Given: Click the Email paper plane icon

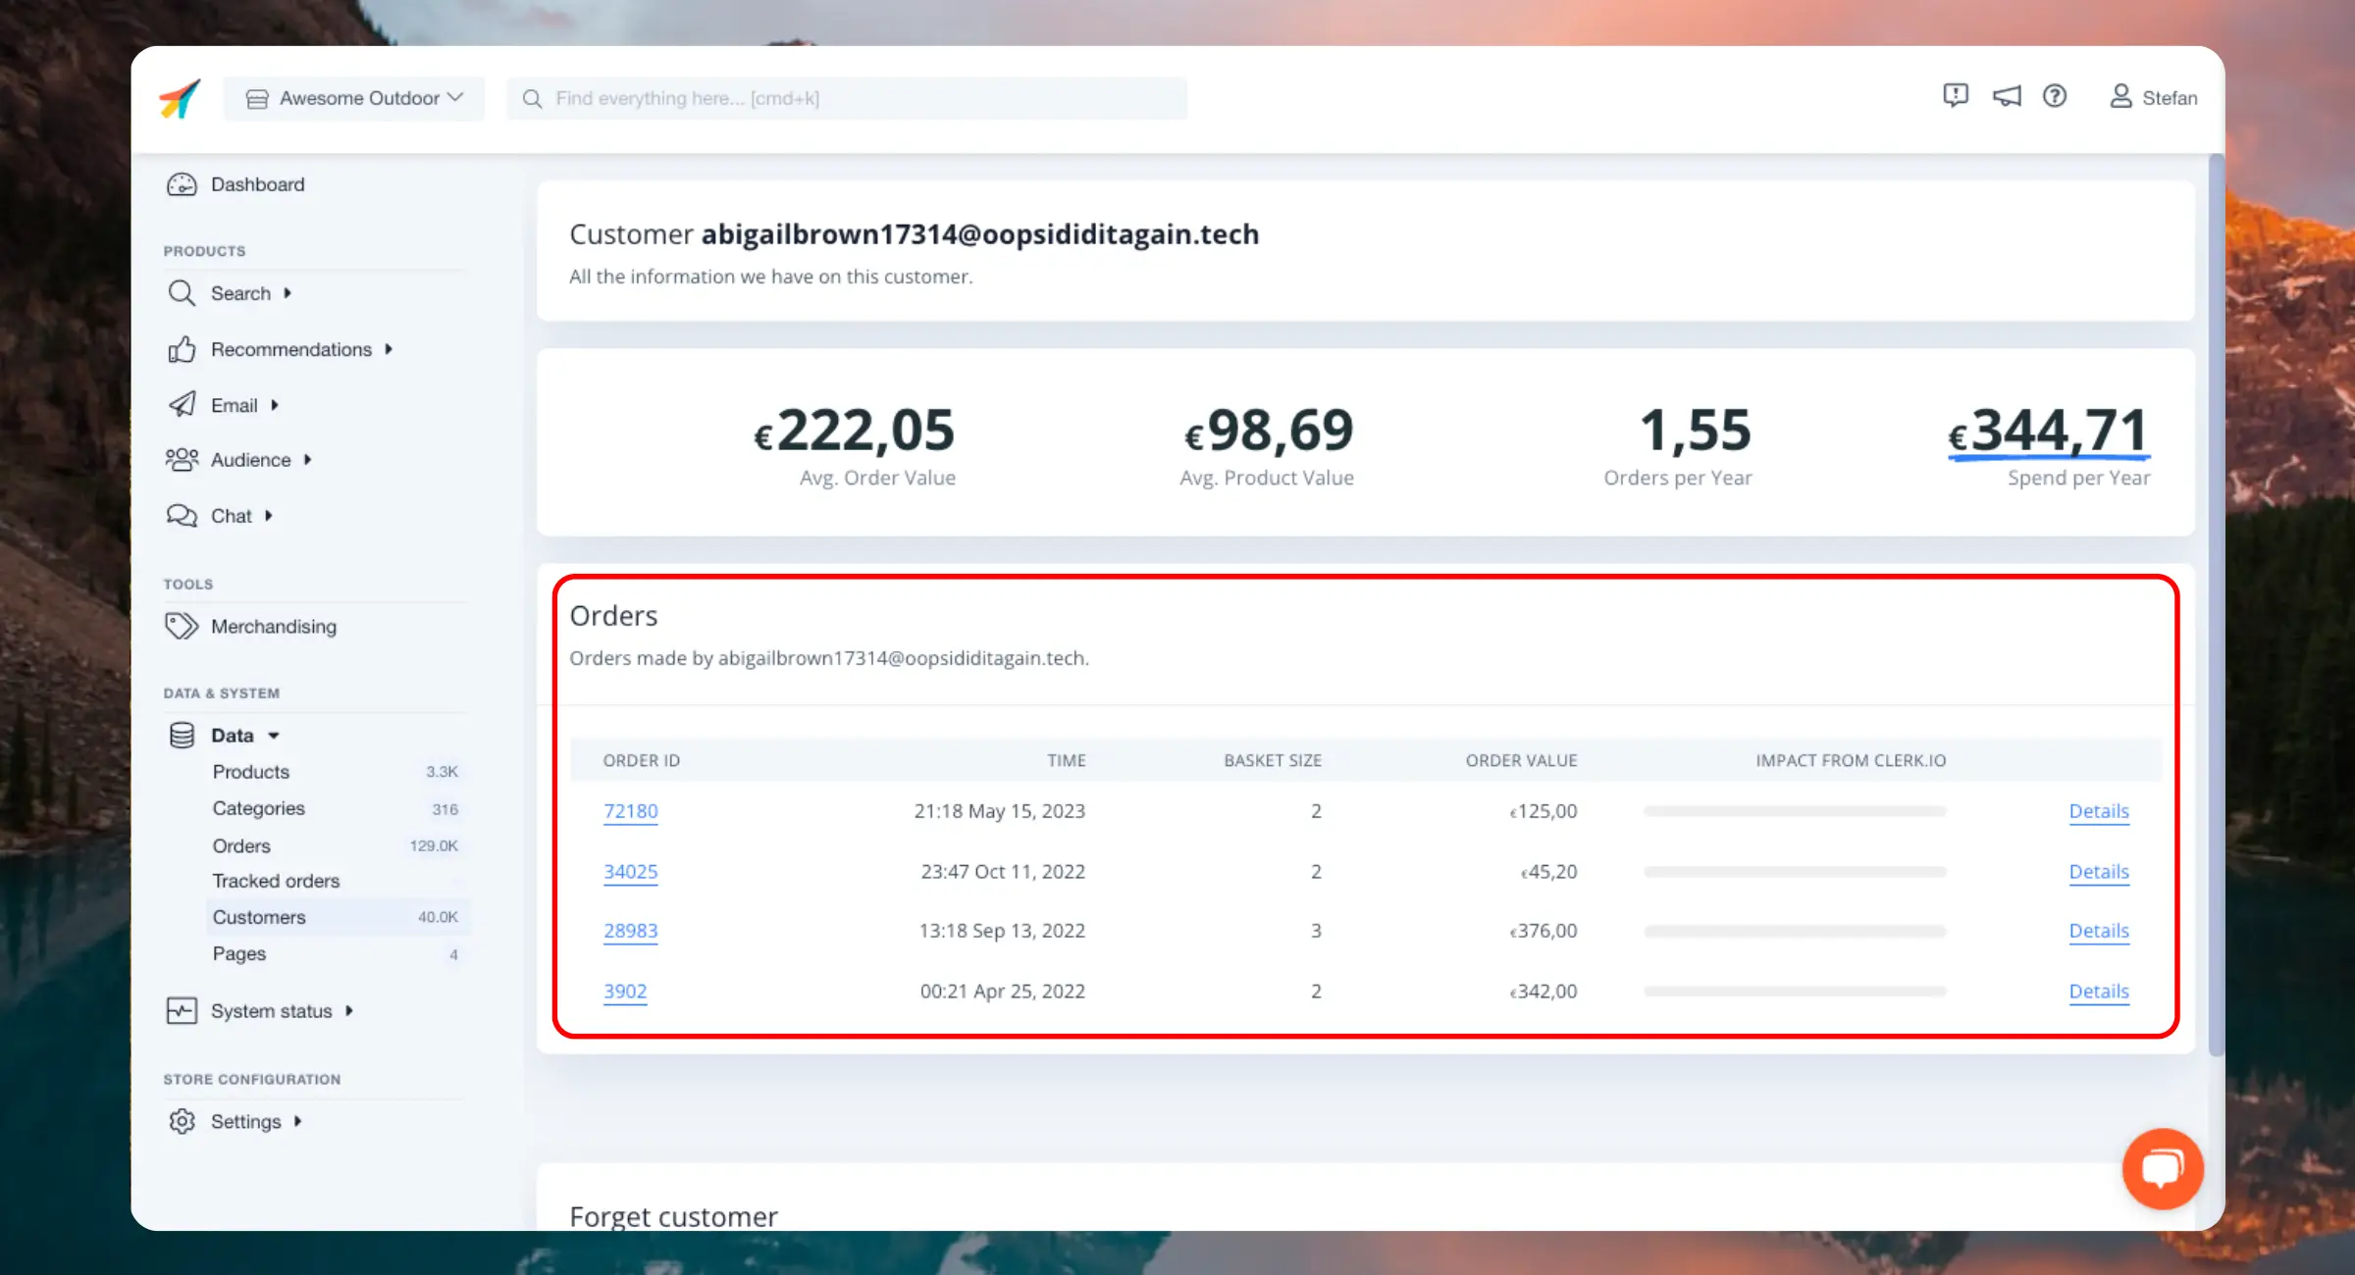Looking at the screenshot, I should 182,405.
